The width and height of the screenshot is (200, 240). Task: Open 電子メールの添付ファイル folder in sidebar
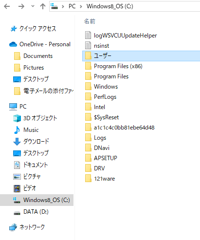click(48, 91)
